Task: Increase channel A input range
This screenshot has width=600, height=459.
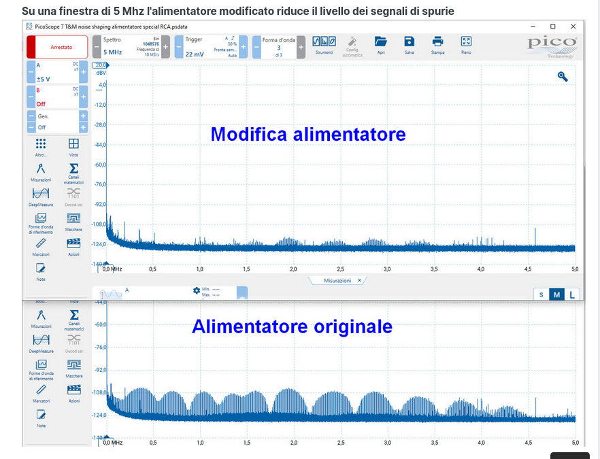Action: pyautogui.click(x=84, y=72)
